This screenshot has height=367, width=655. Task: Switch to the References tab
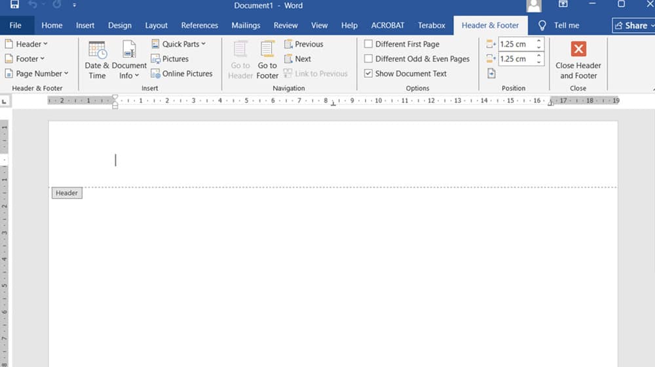199,26
